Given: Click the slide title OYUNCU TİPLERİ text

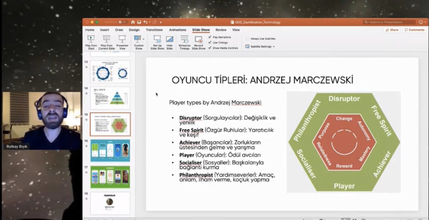Looking at the screenshot, I should click(262, 80).
